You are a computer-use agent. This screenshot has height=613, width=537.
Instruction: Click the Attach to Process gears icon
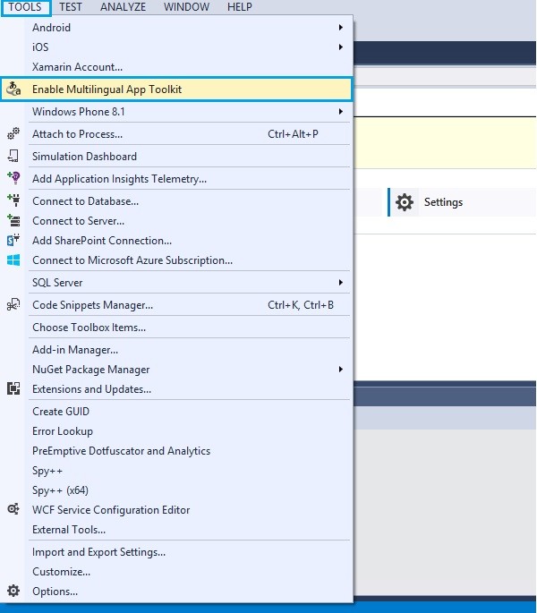click(13, 133)
